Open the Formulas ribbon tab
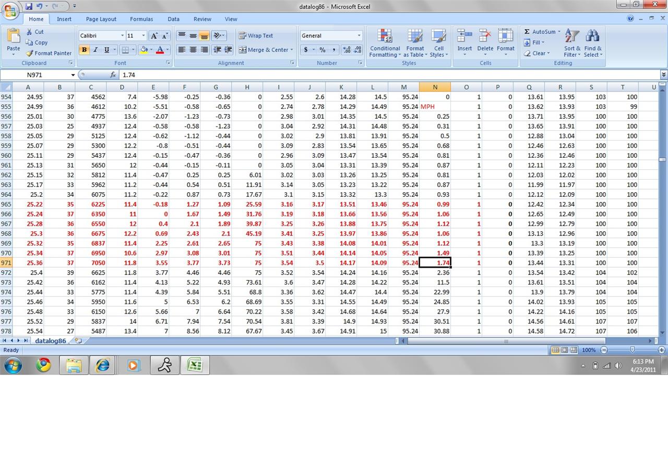Image resolution: width=668 pixels, height=449 pixels. 141,19
